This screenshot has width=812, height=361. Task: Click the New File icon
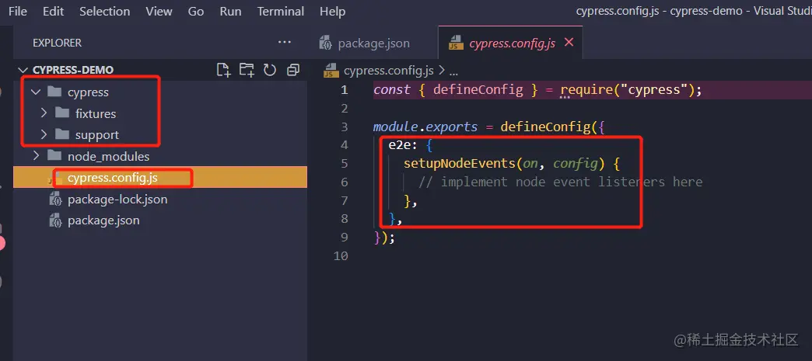(x=223, y=70)
